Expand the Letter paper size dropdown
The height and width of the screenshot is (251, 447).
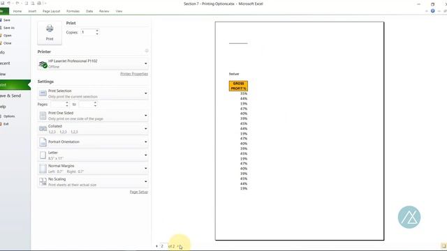(x=93, y=155)
